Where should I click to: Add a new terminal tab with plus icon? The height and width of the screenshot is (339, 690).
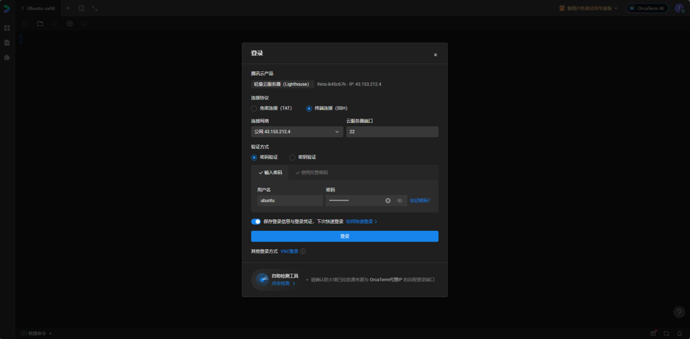point(68,8)
